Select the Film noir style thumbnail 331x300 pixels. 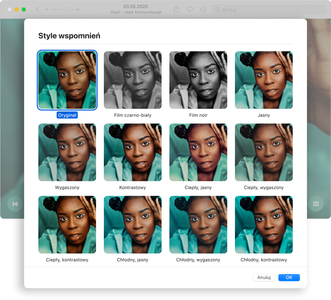(x=198, y=80)
